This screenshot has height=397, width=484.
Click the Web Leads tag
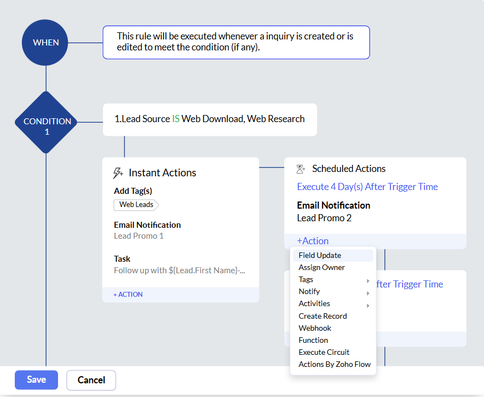(136, 205)
